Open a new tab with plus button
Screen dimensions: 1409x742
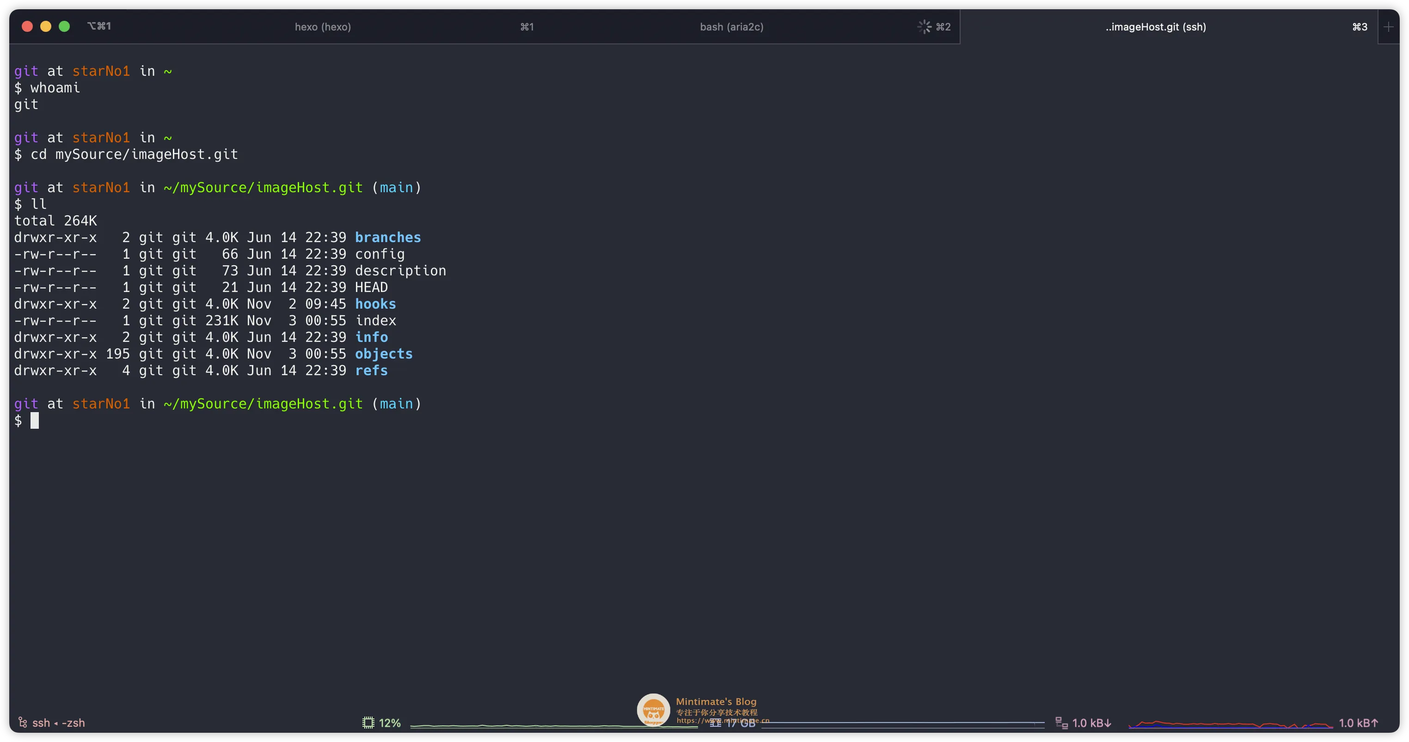pos(1388,27)
